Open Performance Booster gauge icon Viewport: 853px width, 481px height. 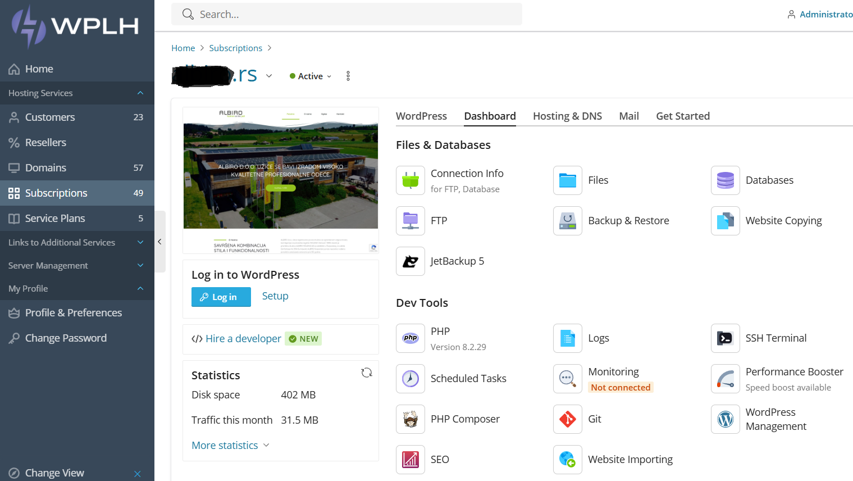tap(726, 379)
